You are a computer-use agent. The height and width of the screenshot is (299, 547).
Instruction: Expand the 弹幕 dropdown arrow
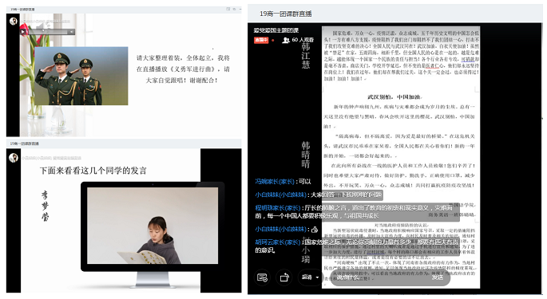[317, 277]
